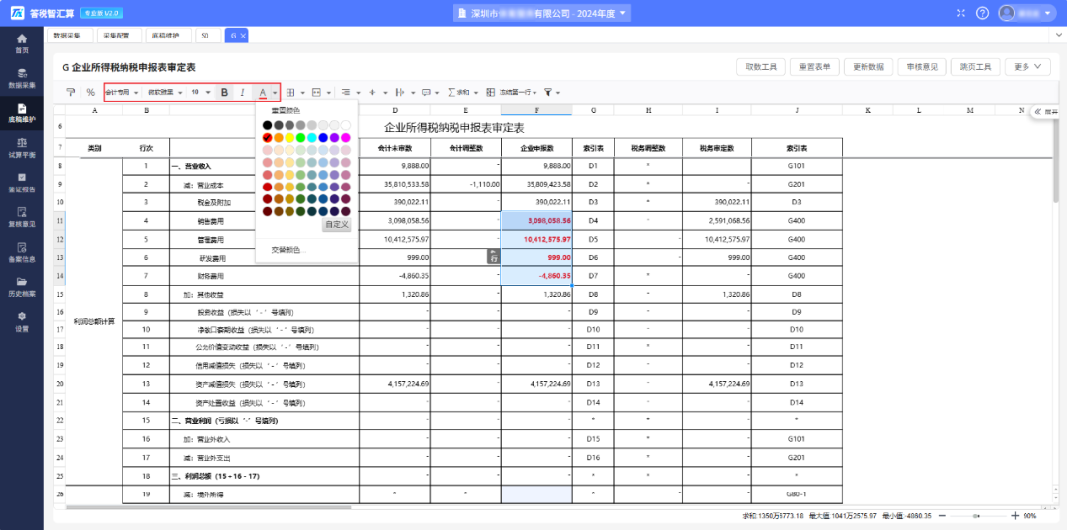
Task: Open the borders dropdown arrow
Action: [x=302, y=93]
